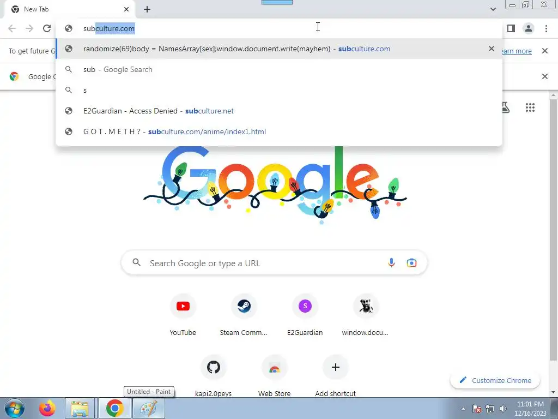558x419 pixels.
Task: Open the Web Store shortcut
Action: (x=275, y=376)
